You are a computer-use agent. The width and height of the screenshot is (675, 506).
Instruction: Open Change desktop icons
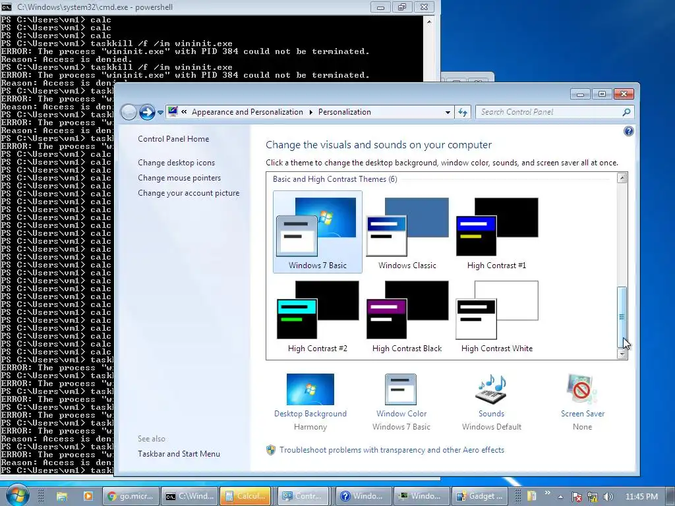coord(176,163)
